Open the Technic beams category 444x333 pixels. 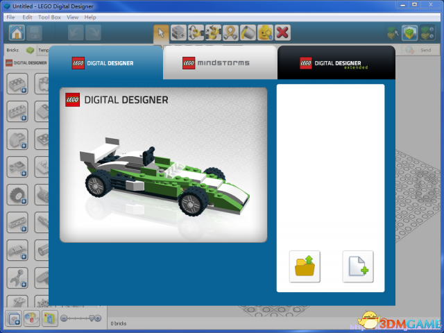(17, 223)
